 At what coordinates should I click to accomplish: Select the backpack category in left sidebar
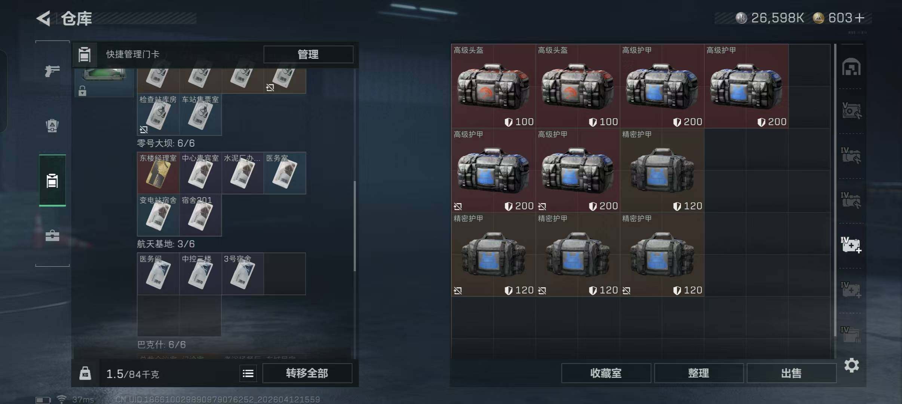click(x=52, y=126)
